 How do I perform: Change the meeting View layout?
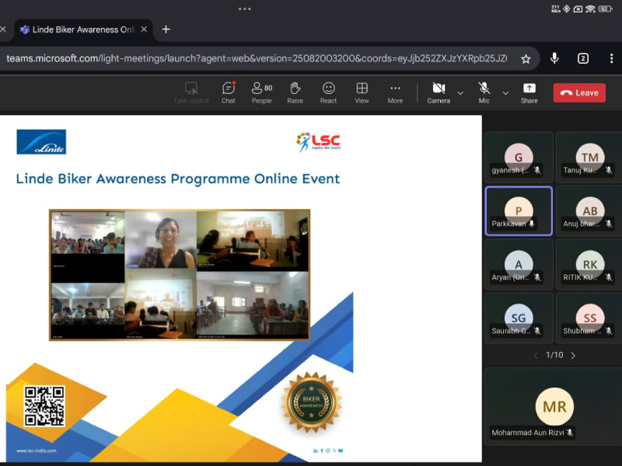click(x=362, y=92)
